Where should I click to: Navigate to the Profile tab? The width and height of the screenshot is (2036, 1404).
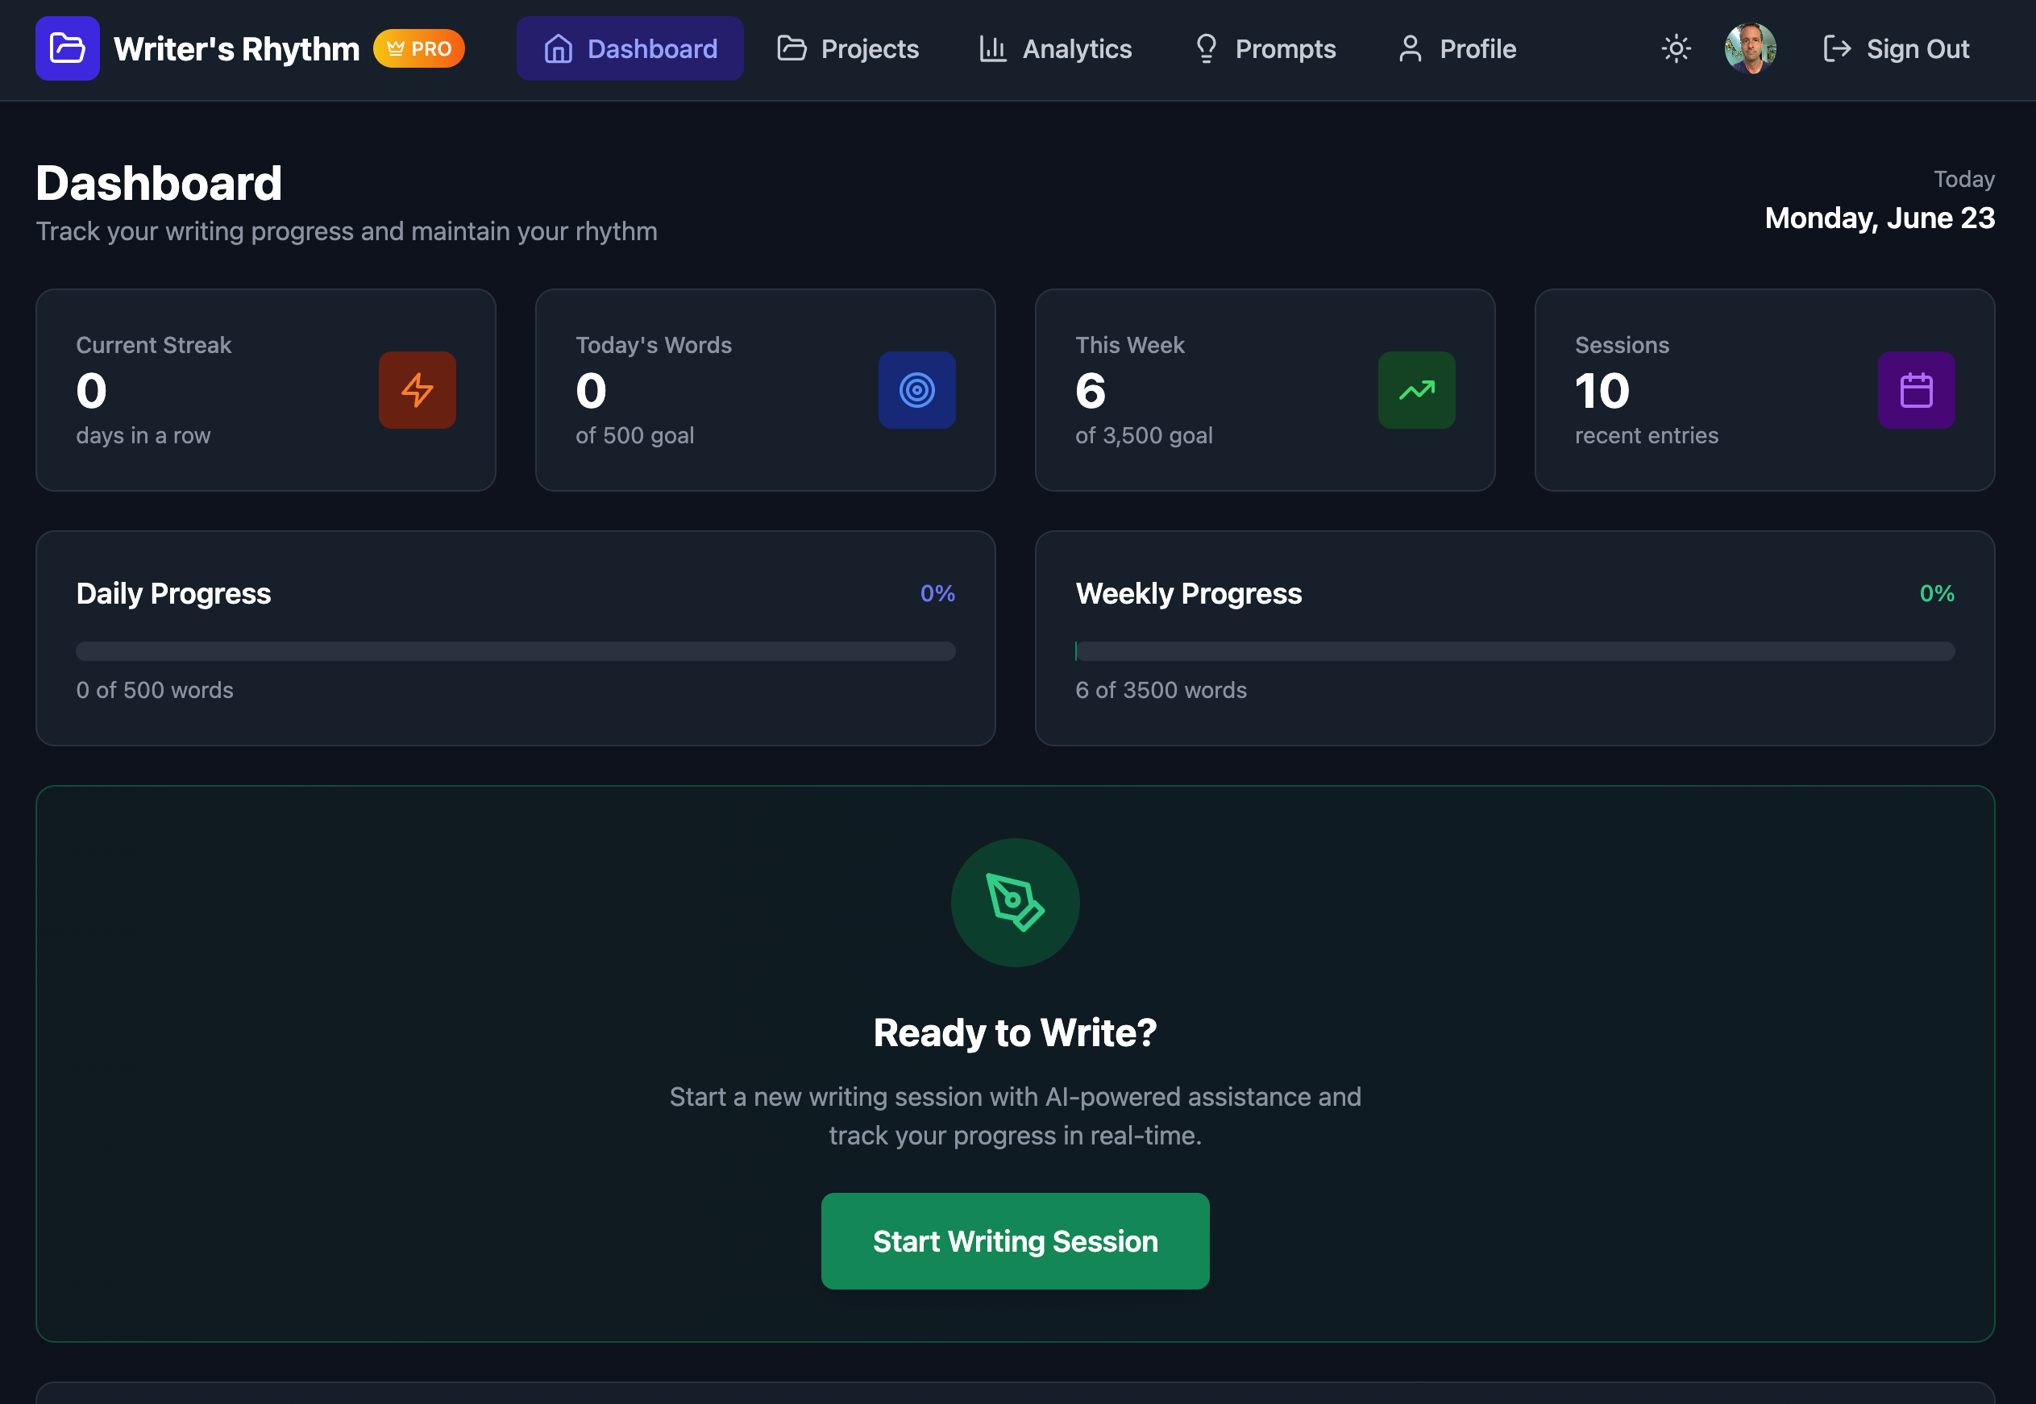[1456, 48]
